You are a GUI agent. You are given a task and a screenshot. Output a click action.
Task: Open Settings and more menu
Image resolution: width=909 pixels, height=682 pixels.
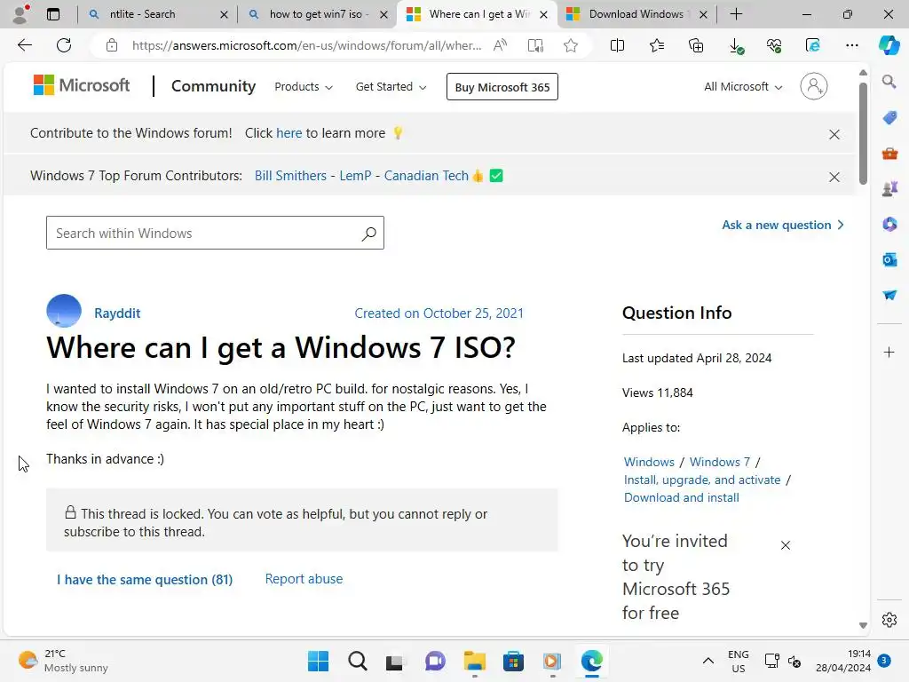click(x=851, y=45)
